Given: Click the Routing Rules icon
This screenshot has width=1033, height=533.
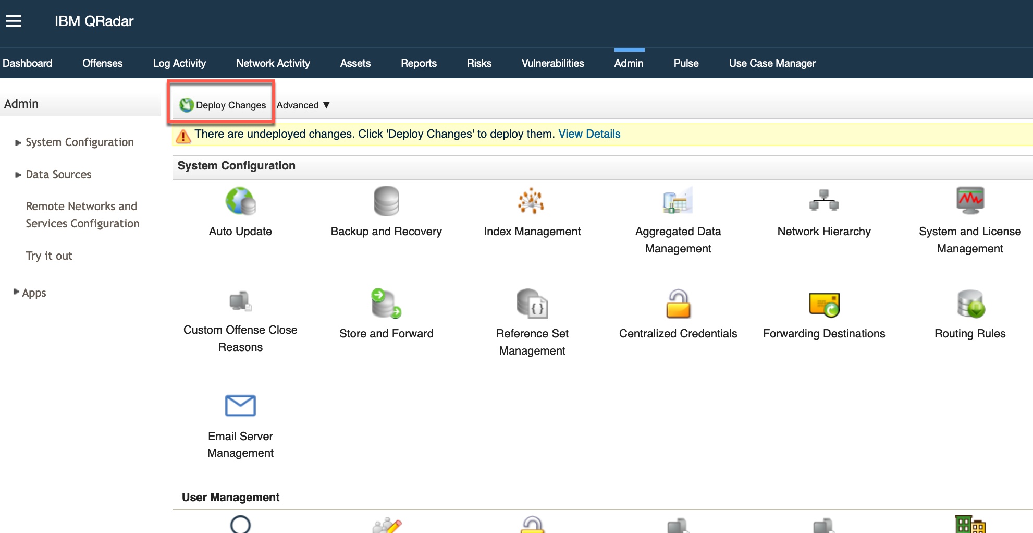Looking at the screenshot, I should 969,304.
